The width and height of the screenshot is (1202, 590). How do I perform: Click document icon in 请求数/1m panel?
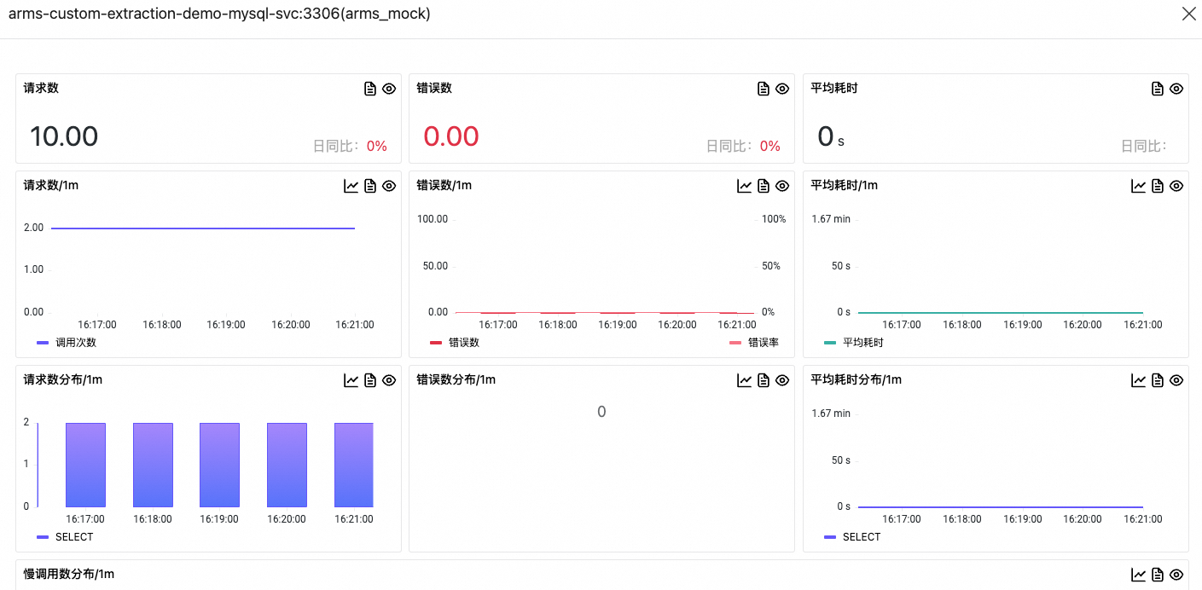(370, 186)
